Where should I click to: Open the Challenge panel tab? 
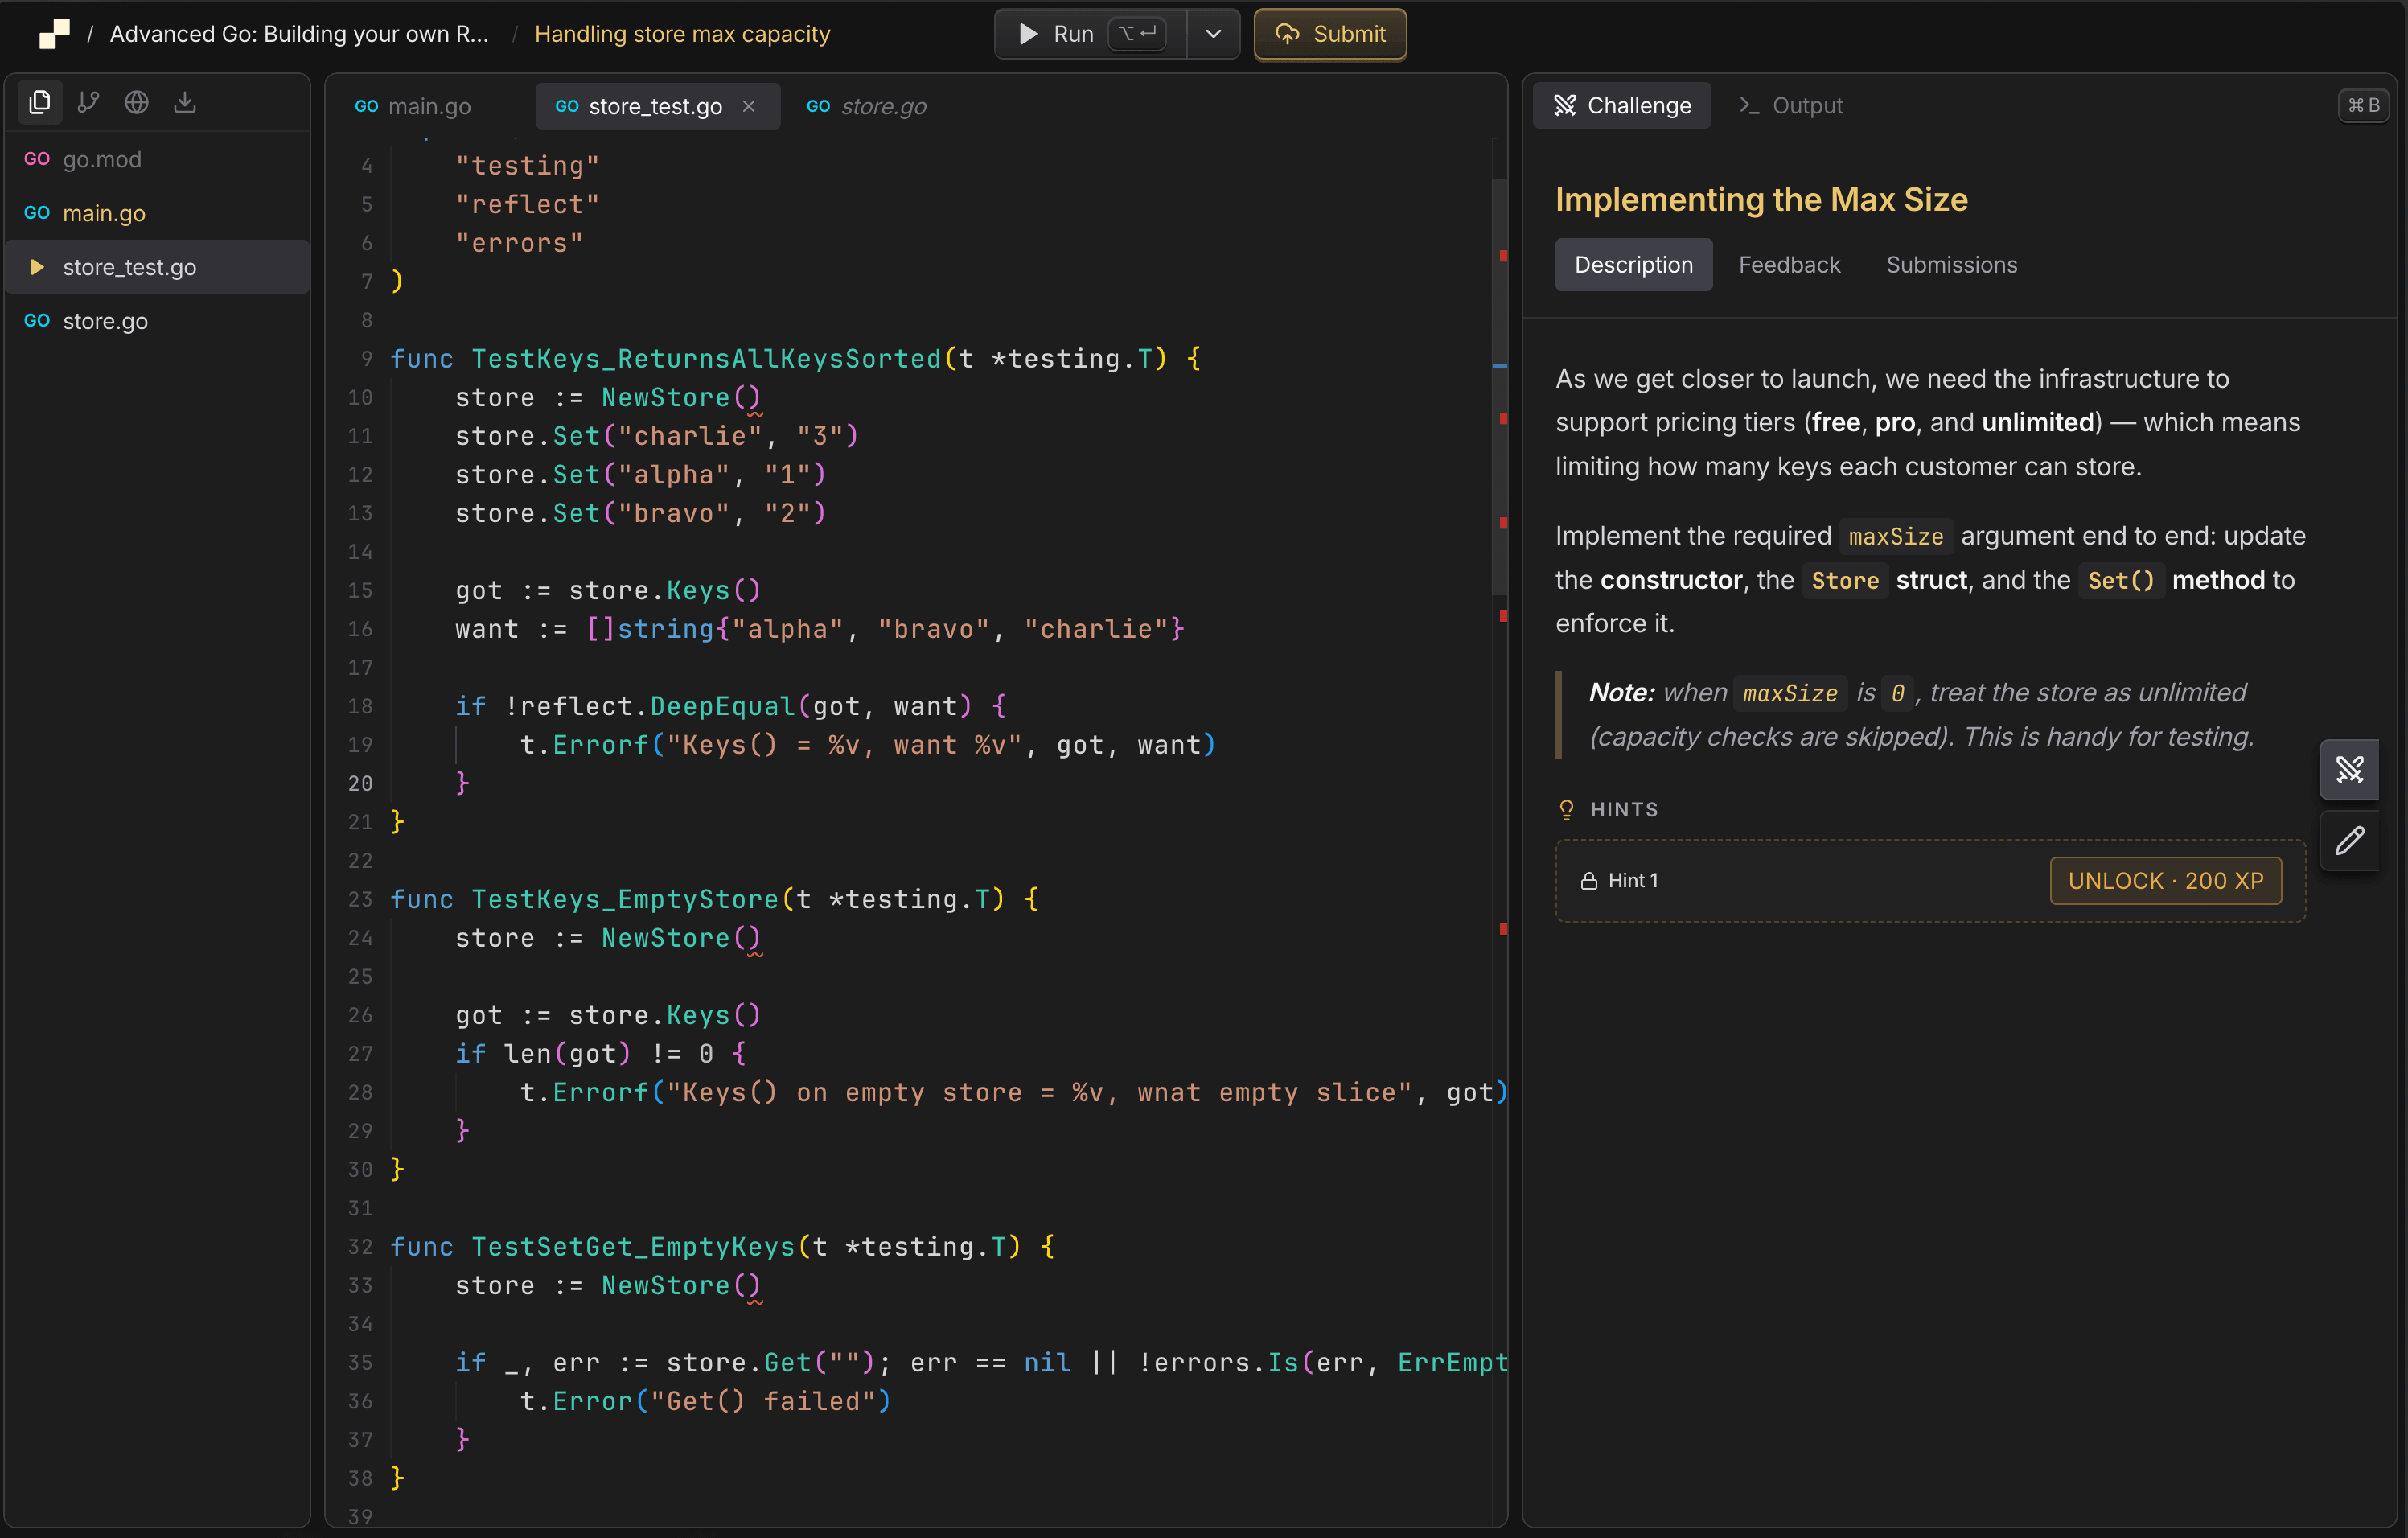tap(1621, 105)
